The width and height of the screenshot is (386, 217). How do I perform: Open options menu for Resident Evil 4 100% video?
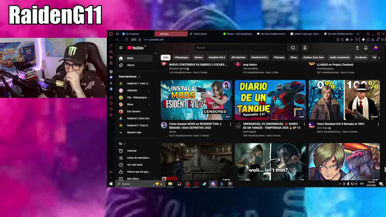tap(378, 124)
